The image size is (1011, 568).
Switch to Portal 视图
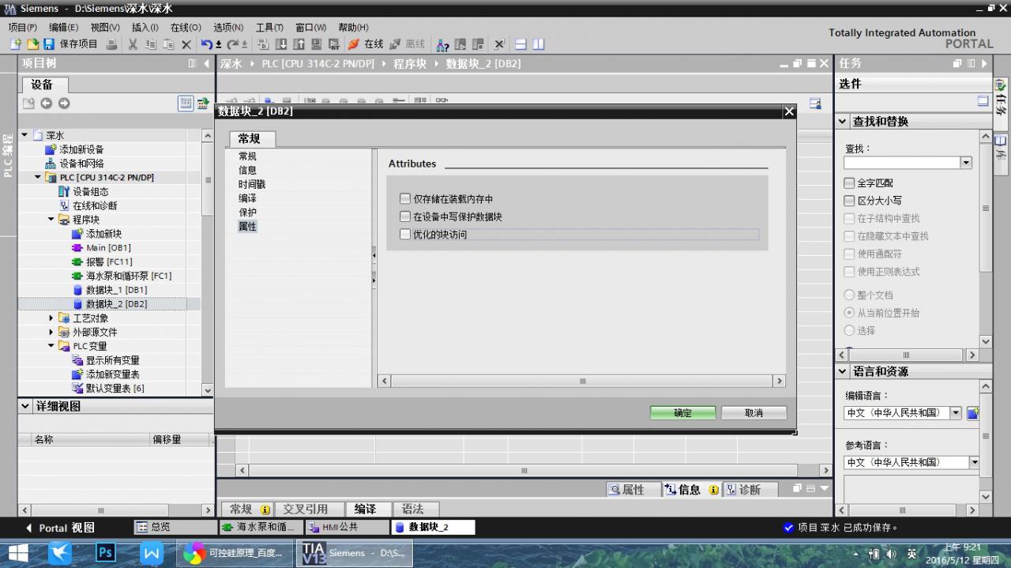60,528
